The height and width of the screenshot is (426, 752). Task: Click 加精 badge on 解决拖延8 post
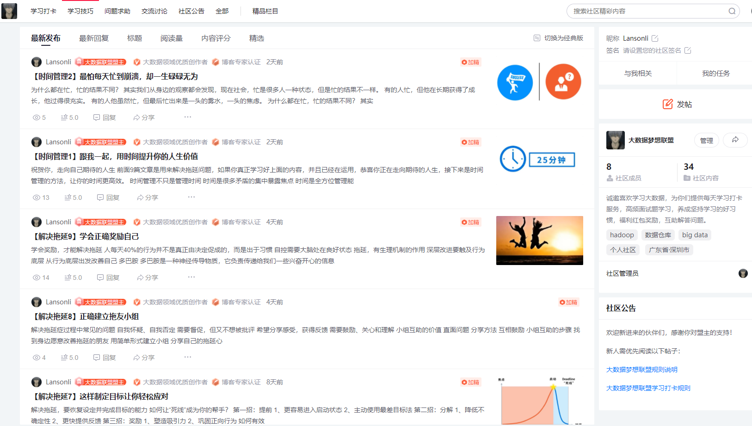568,302
